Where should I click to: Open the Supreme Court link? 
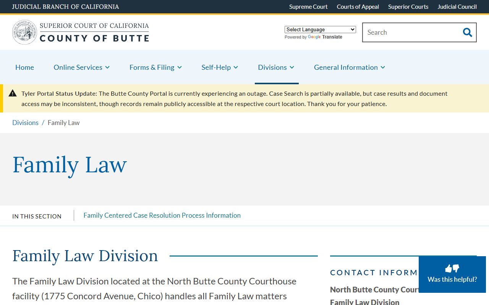[x=308, y=7]
